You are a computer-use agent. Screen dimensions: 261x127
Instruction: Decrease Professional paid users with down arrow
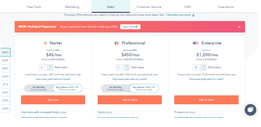[x=127, y=69]
